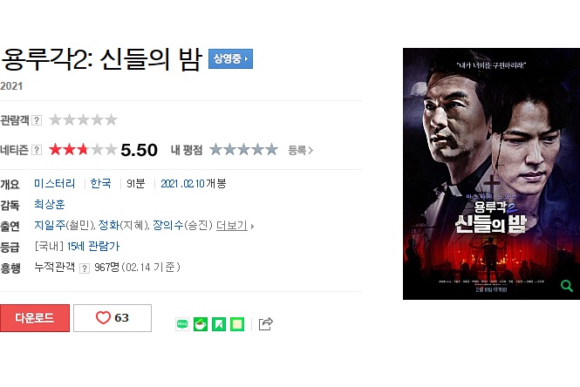Click the blue 상영중 now-showing badge
The width and height of the screenshot is (580, 387).
point(230,58)
